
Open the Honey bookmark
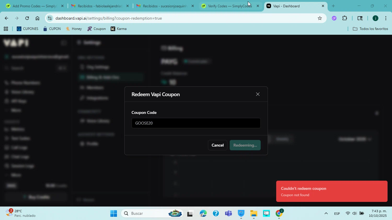[74, 29]
